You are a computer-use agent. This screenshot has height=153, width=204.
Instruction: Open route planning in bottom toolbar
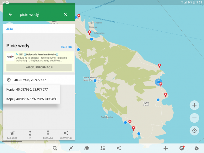[x=71, y=148]
